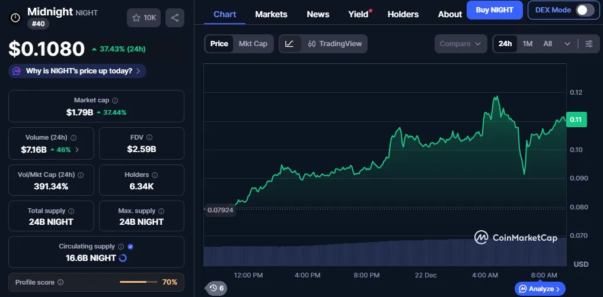The image size is (603, 297).
Task: Click the circulating supply progress ring
Action: tap(123, 258)
